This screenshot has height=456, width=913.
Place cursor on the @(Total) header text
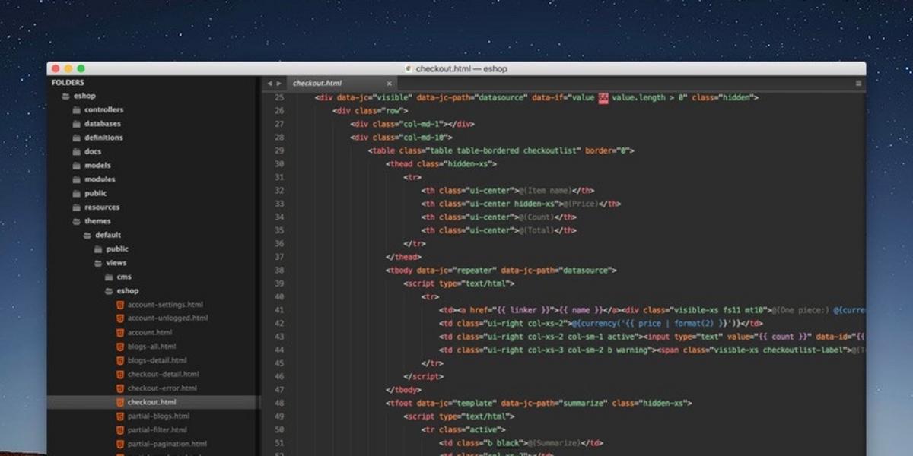pos(536,230)
